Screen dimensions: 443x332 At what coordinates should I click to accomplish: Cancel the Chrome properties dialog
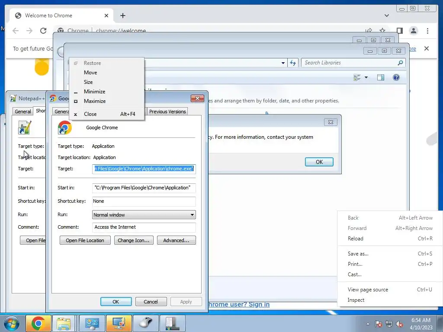click(151, 301)
